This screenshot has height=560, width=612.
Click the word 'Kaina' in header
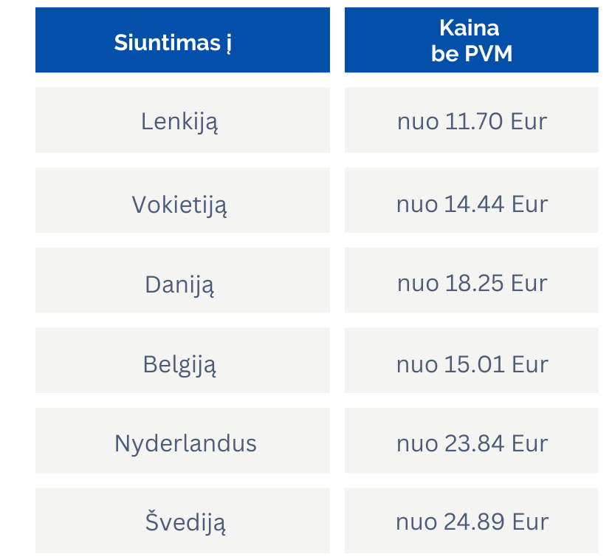click(470, 28)
